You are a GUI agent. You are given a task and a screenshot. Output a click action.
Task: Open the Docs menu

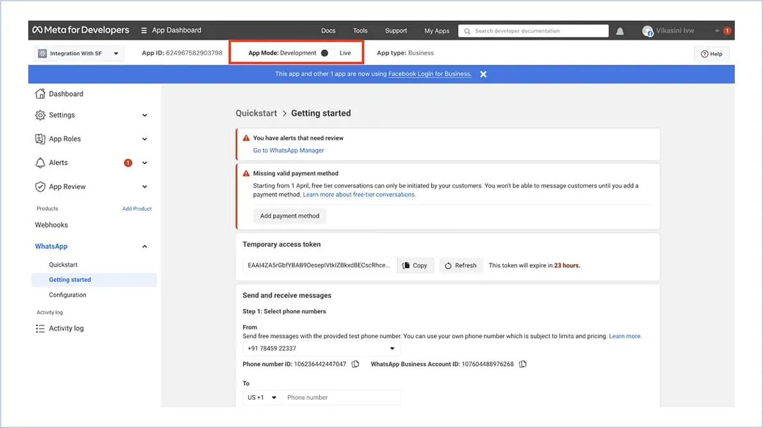[x=328, y=31]
